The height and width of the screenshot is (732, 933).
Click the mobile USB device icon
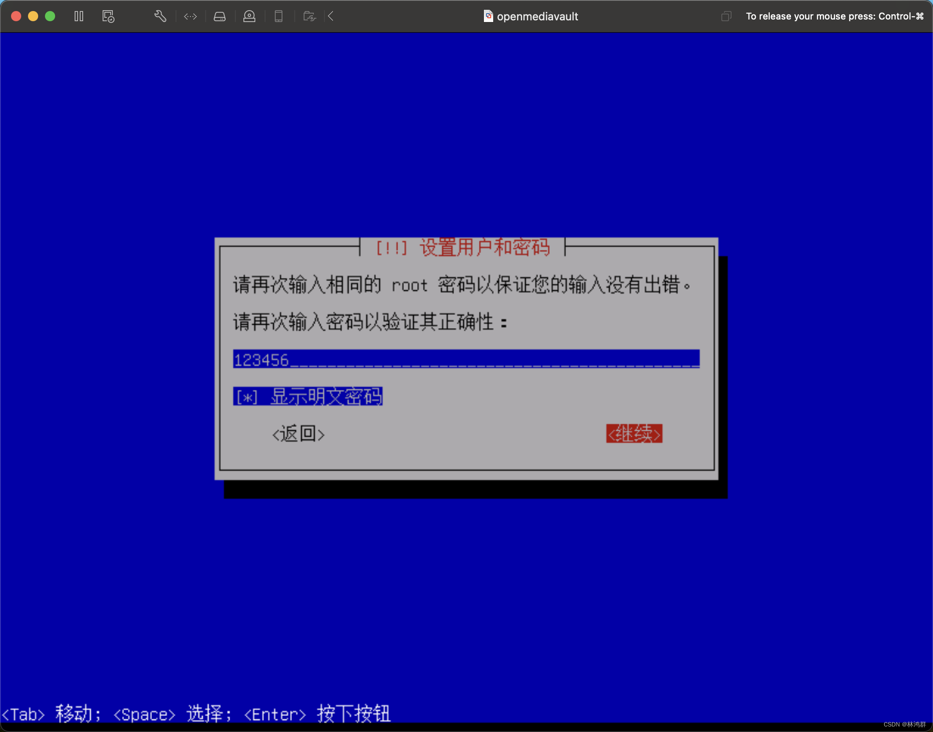click(279, 16)
